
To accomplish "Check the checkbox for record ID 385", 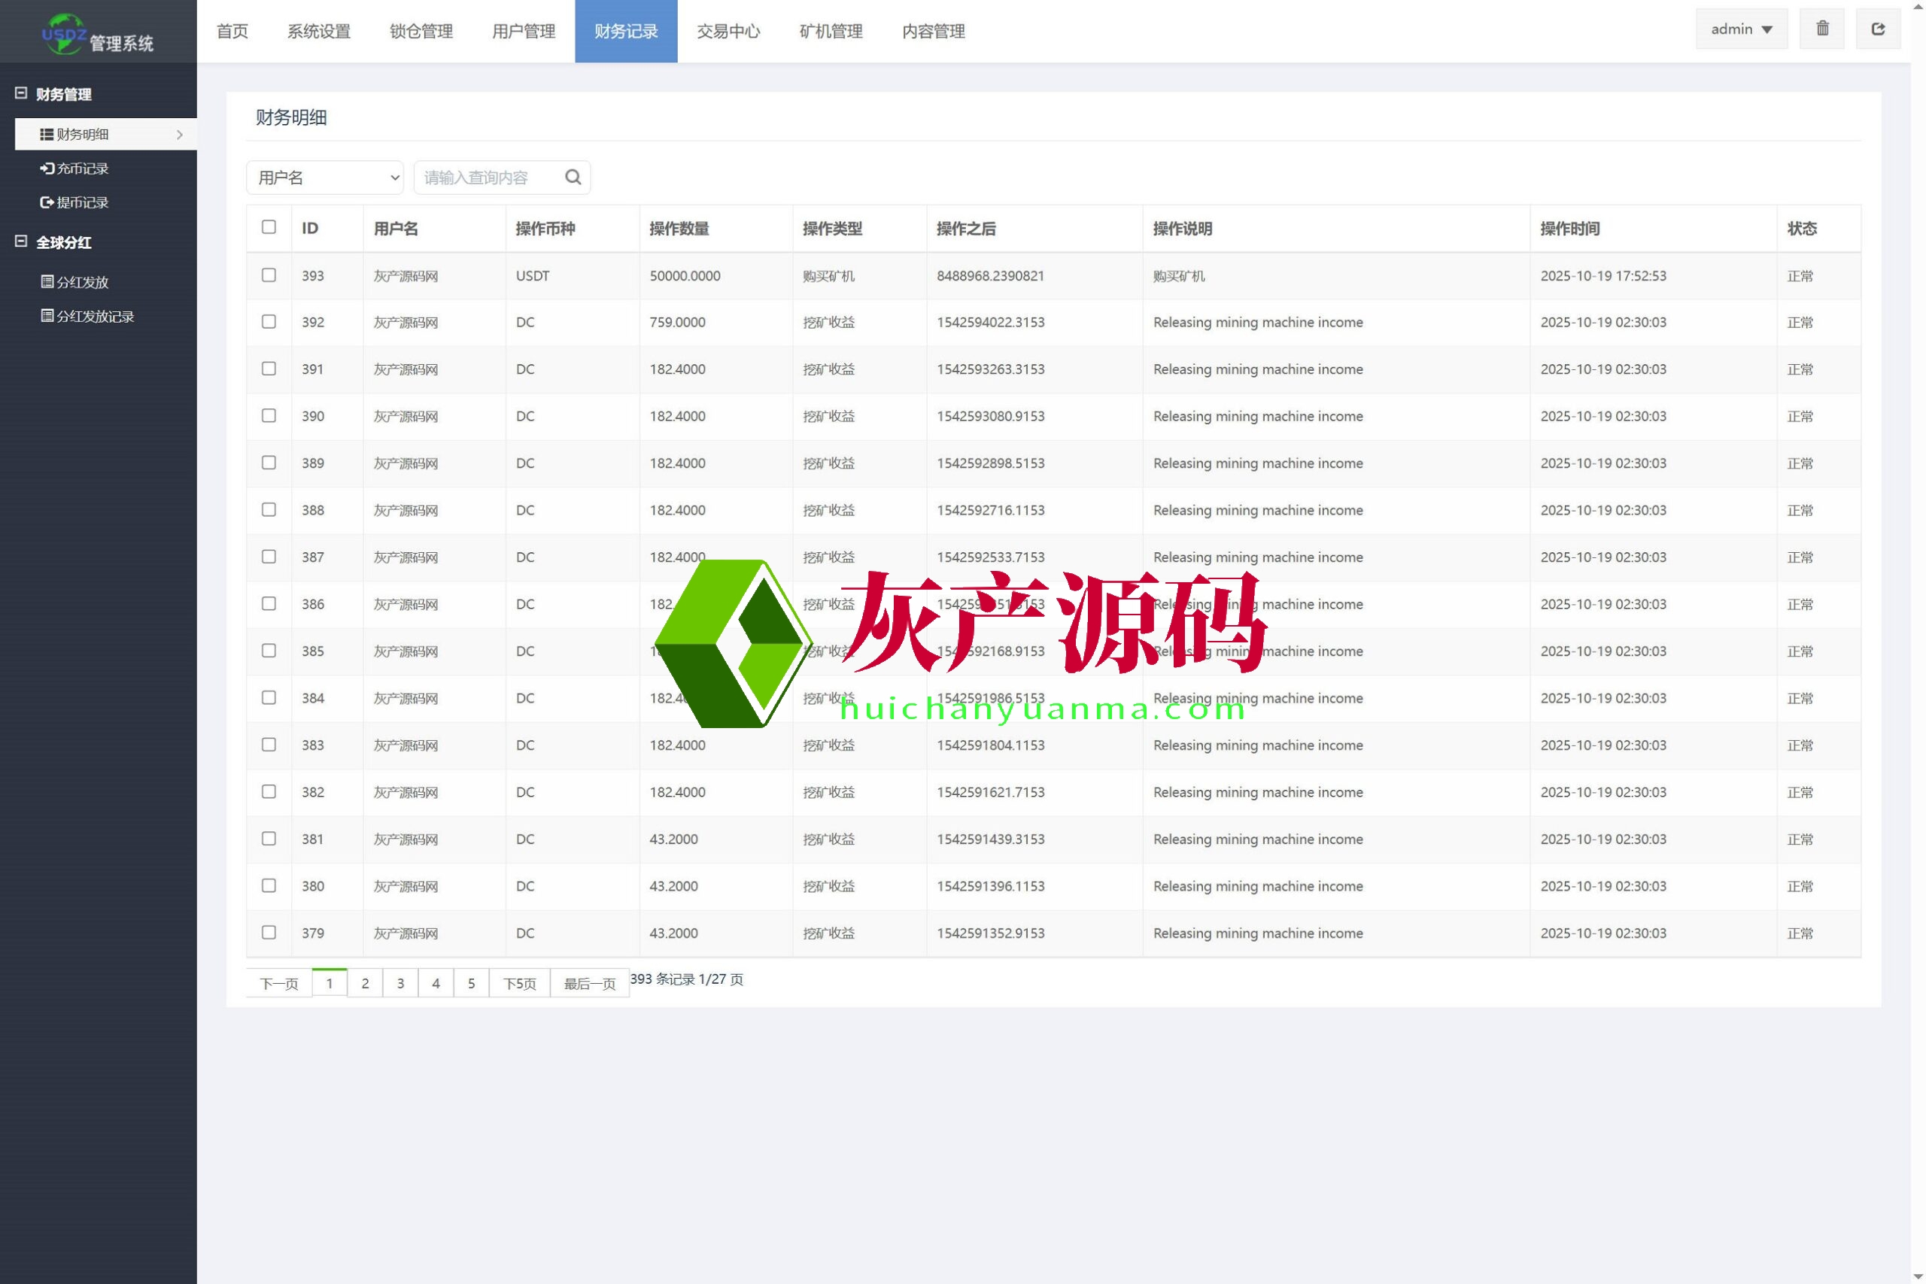I will [x=269, y=650].
